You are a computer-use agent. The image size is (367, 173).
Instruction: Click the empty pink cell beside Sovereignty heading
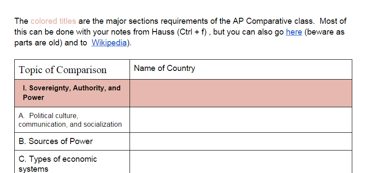241,93
